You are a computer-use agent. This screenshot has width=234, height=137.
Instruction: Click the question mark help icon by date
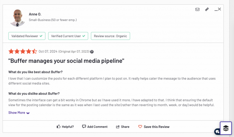(x=92, y=52)
